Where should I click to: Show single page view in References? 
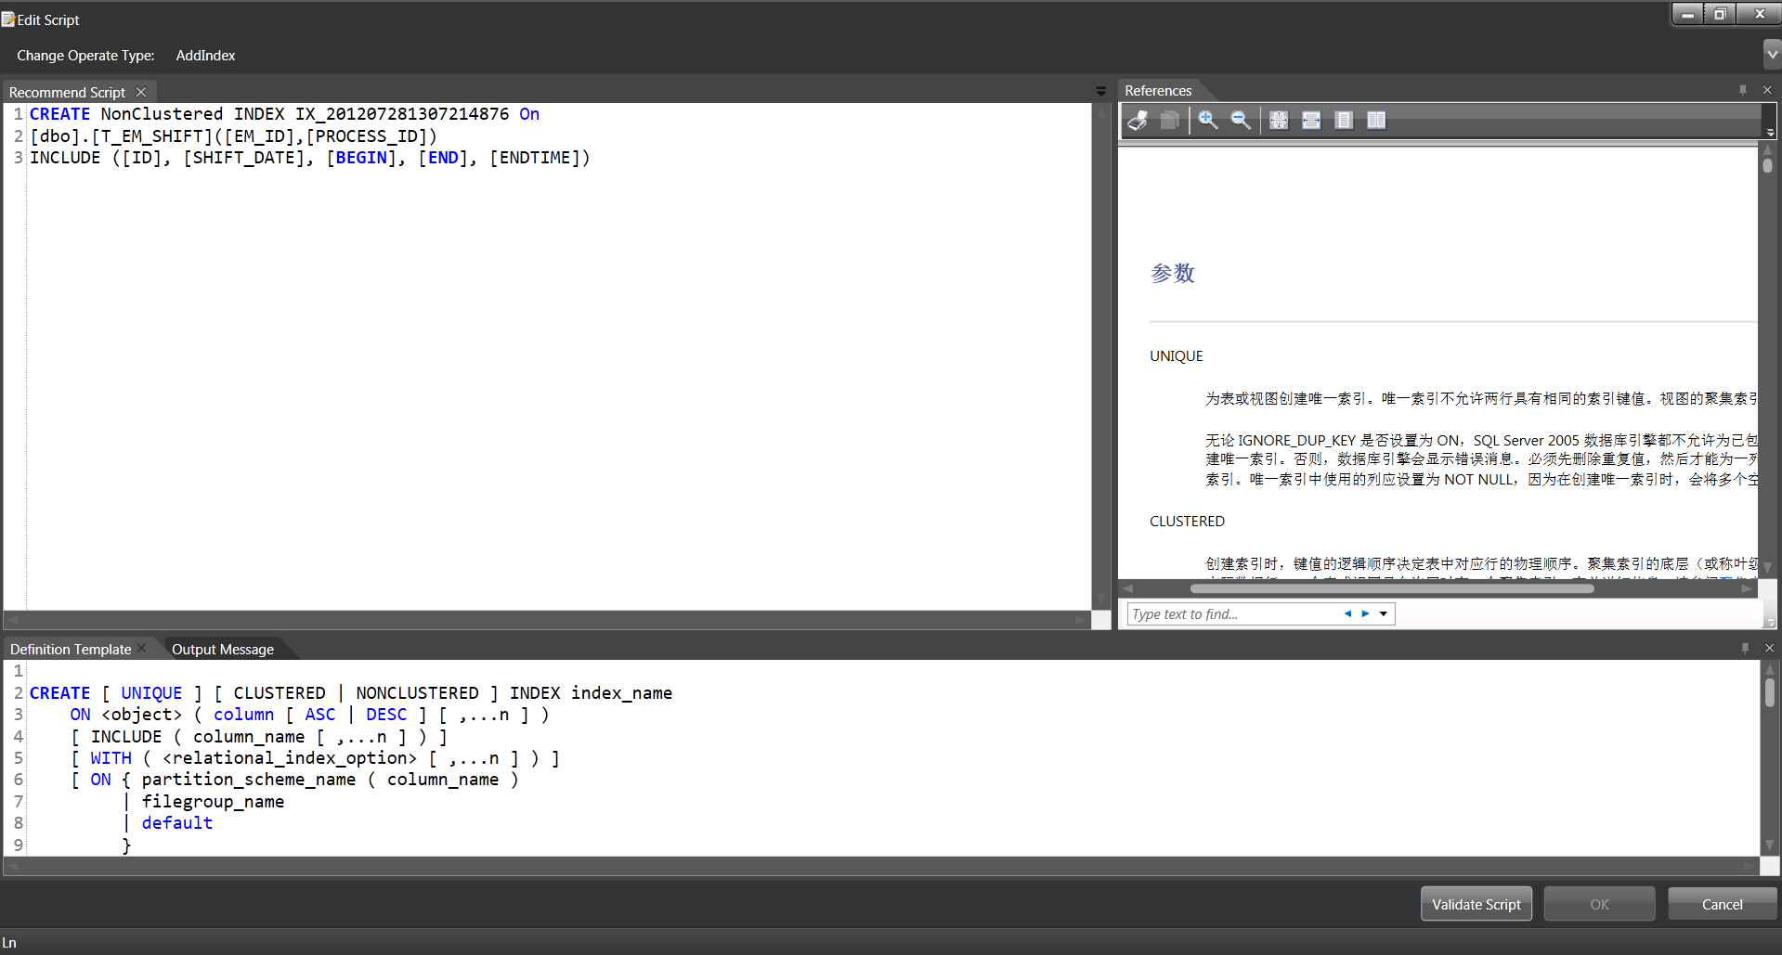[1344, 121]
